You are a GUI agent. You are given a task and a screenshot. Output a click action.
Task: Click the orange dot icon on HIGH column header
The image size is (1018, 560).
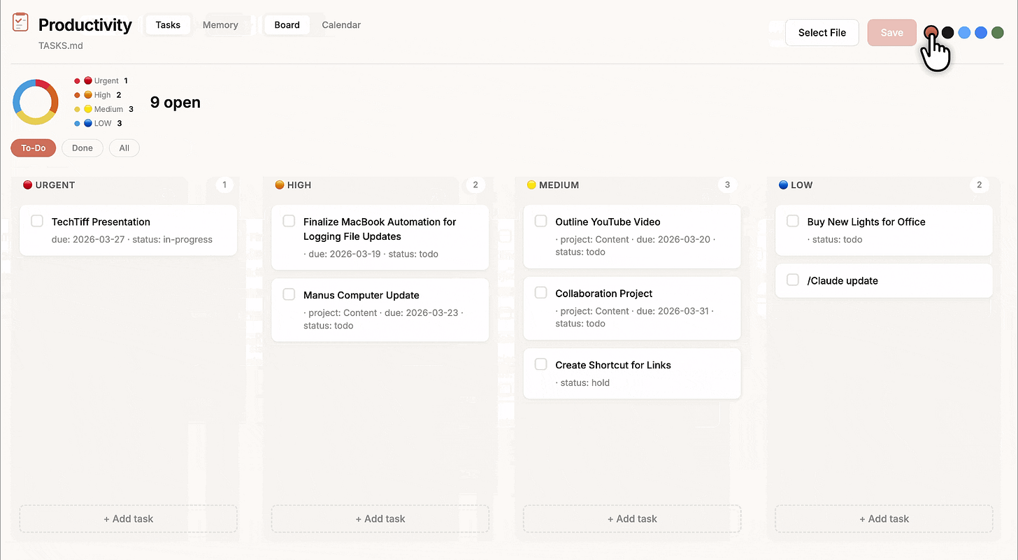280,185
